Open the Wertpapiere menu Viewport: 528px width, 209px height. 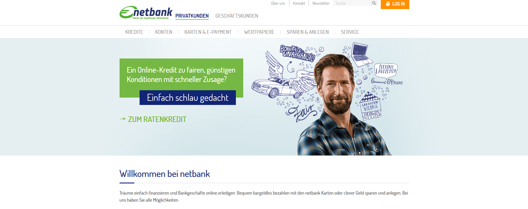(x=259, y=32)
